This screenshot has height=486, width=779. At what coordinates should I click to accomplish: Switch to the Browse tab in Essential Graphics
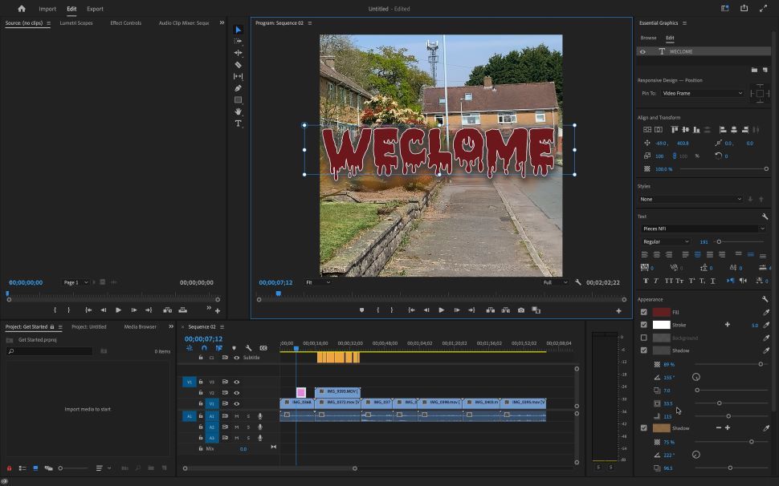[647, 38]
